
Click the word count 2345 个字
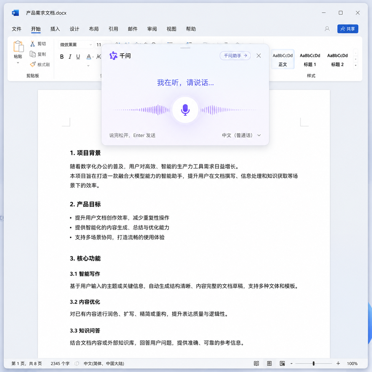60,363
